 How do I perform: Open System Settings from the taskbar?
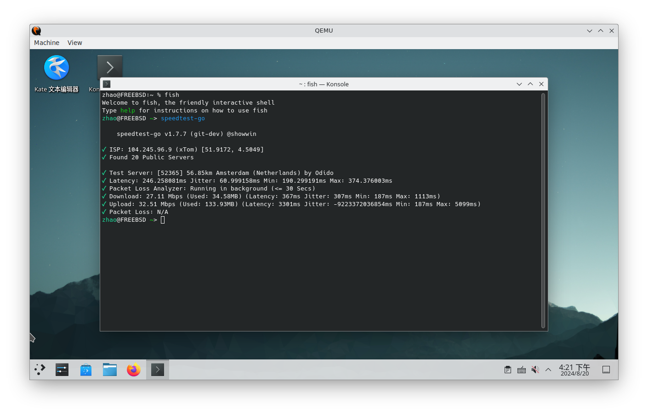coord(62,370)
